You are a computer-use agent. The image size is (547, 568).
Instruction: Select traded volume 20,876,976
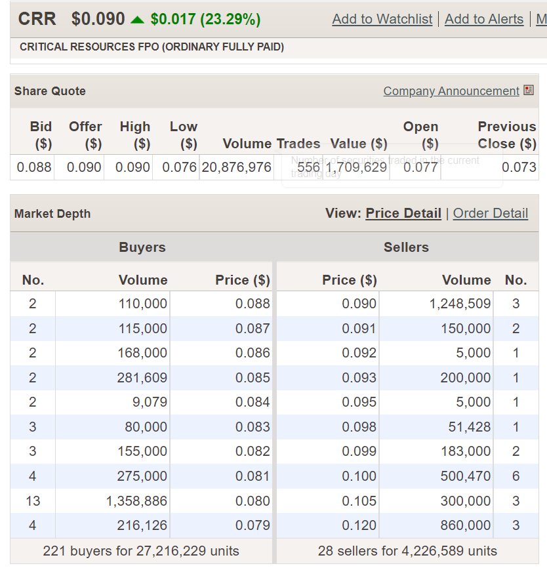(237, 167)
